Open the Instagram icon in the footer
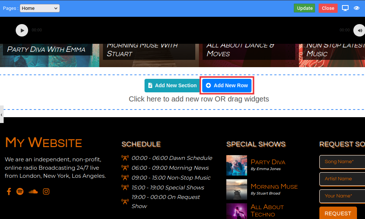This screenshot has width=365, height=219. 46,191
